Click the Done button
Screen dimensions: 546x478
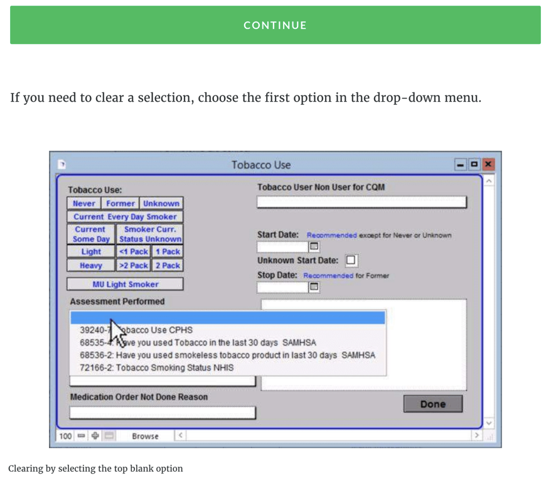(432, 404)
